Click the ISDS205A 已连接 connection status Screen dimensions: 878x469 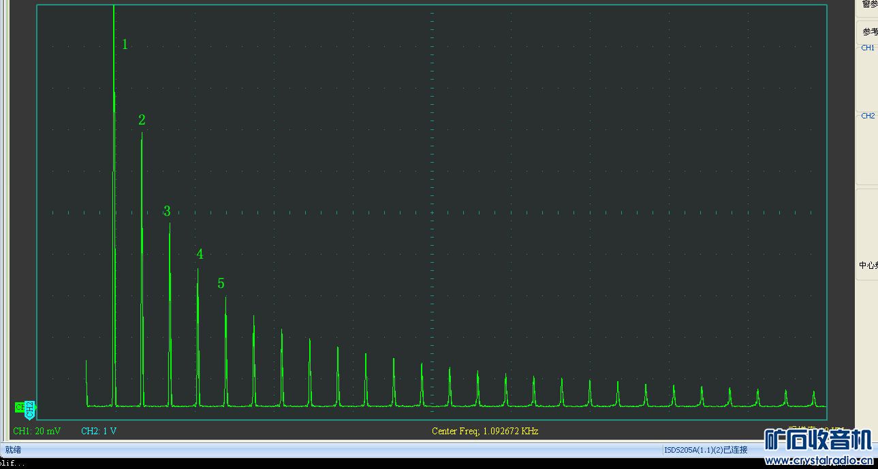click(706, 450)
